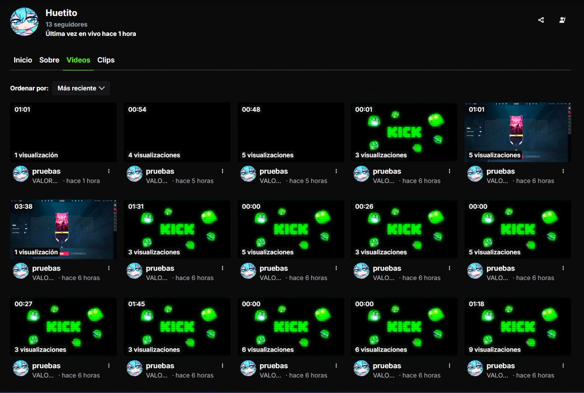Screen dimensions: 584x393
Task: Open pruebas title of the 00:54 video
Action: tap(160, 171)
